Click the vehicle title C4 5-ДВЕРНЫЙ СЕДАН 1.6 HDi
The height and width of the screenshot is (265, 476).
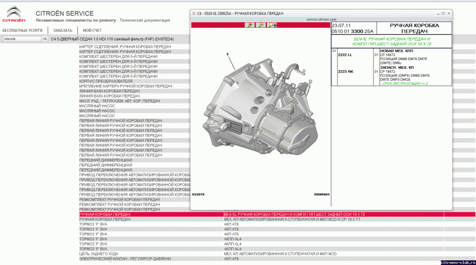tap(112, 39)
